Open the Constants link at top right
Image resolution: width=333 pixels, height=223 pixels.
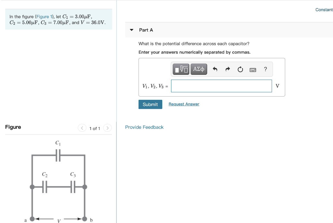click(324, 10)
